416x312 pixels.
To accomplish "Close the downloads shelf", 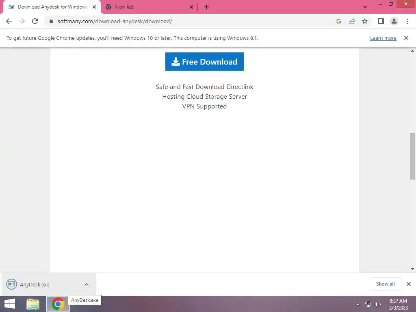I will pos(409,284).
